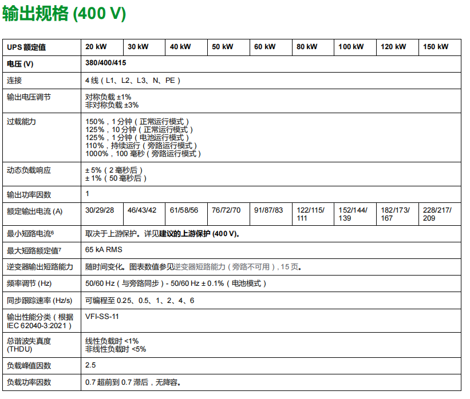Click the 过载能力 row label
Image resolution: width=470 pixels, height=399 pixels.
point(21,122)
